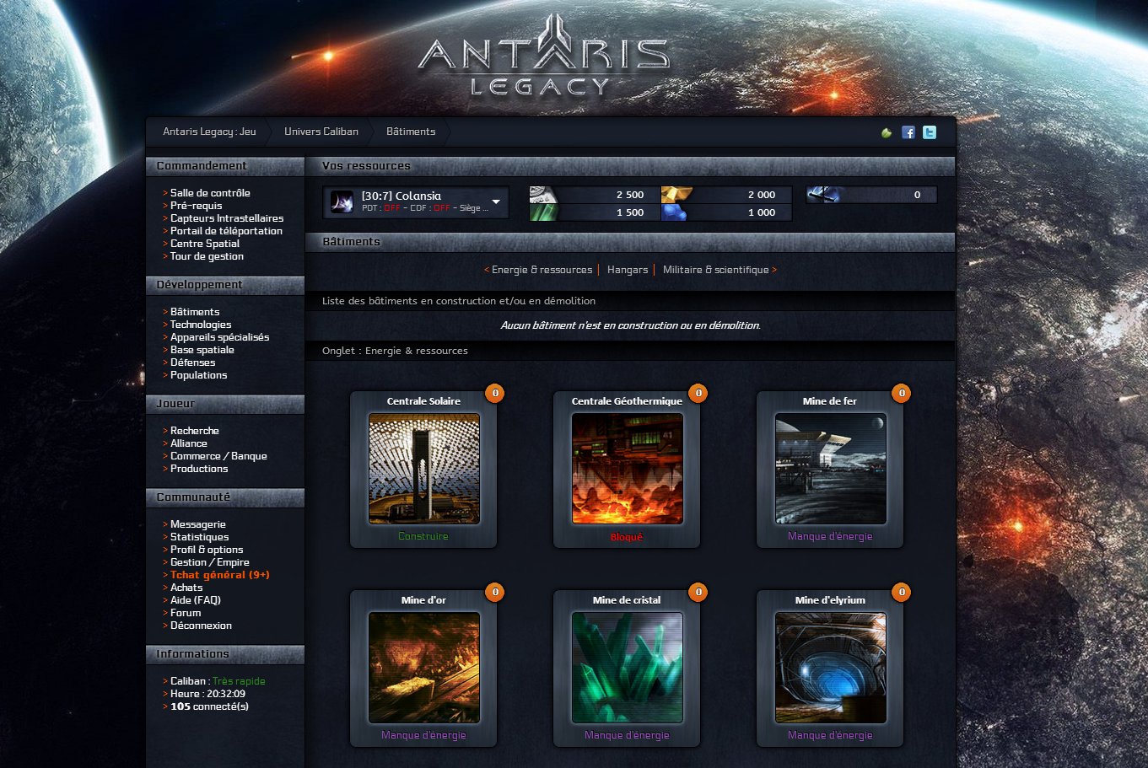Click Bloqué under Centrale Géothermique
The width and height of the screenshot is (1148, 768).
point(627,537)
